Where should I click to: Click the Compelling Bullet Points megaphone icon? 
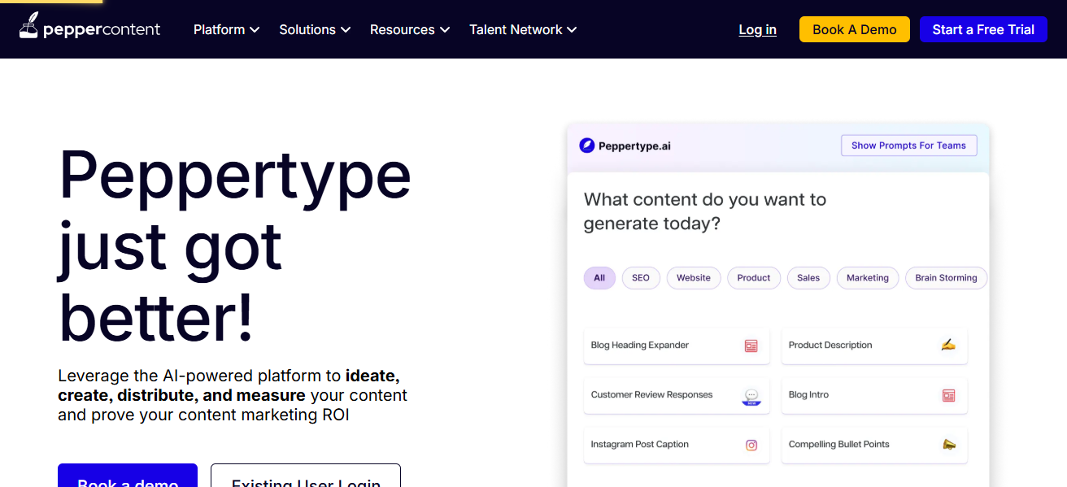(948, 445)
